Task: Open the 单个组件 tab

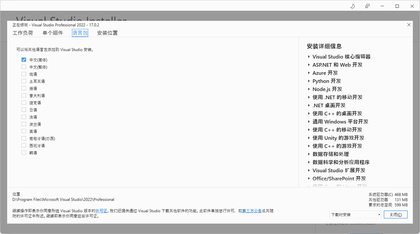Action: [x=53, y=32]
